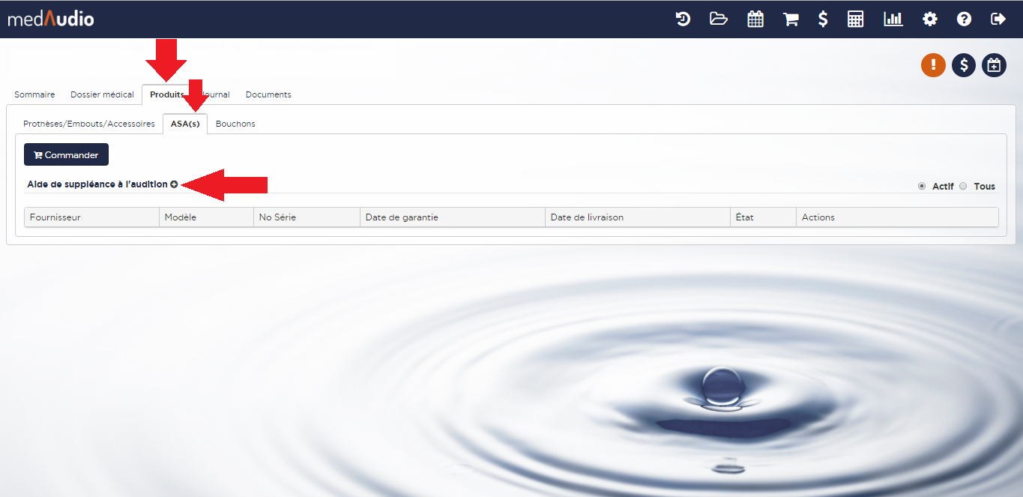Click the open folder icon in top bar
This screenshot has height=497, width=1023.
pyautogui.click(x=719, y=19)
